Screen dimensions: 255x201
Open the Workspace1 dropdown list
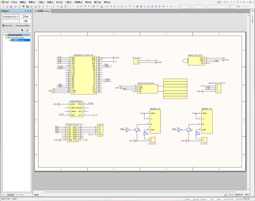[17, 17]
